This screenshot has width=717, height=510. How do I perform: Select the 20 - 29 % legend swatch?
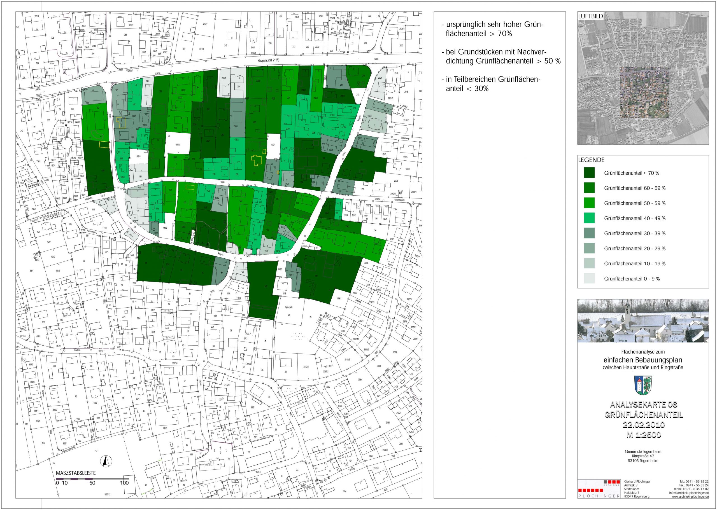[589, 248]
